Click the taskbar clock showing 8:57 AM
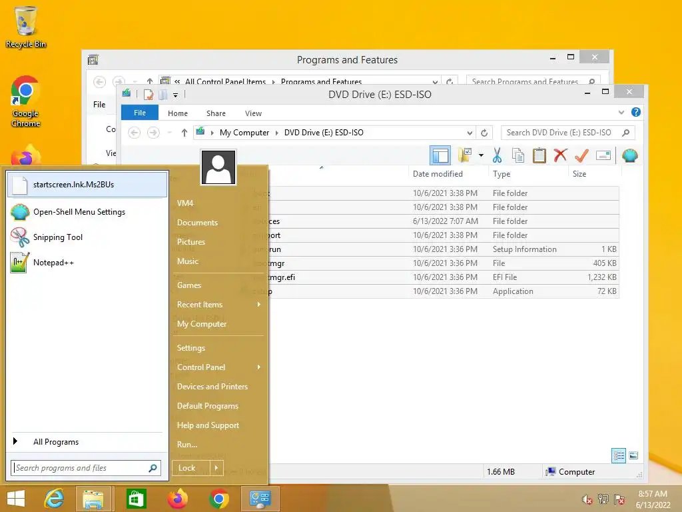This screenshot has height=512, width=682. (x=653, y=499)
